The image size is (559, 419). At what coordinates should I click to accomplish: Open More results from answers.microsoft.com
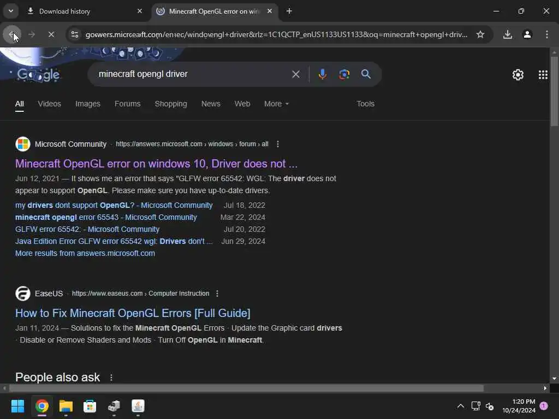pos(85,253)
